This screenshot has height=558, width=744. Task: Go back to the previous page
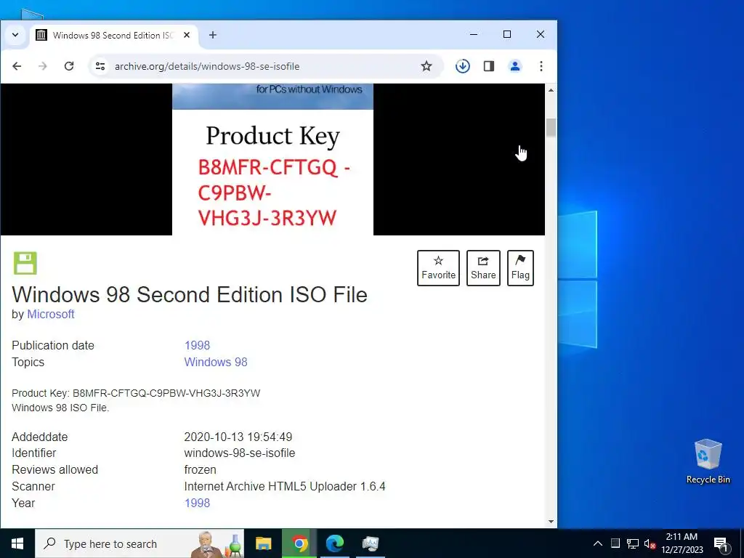click(17, 66)
